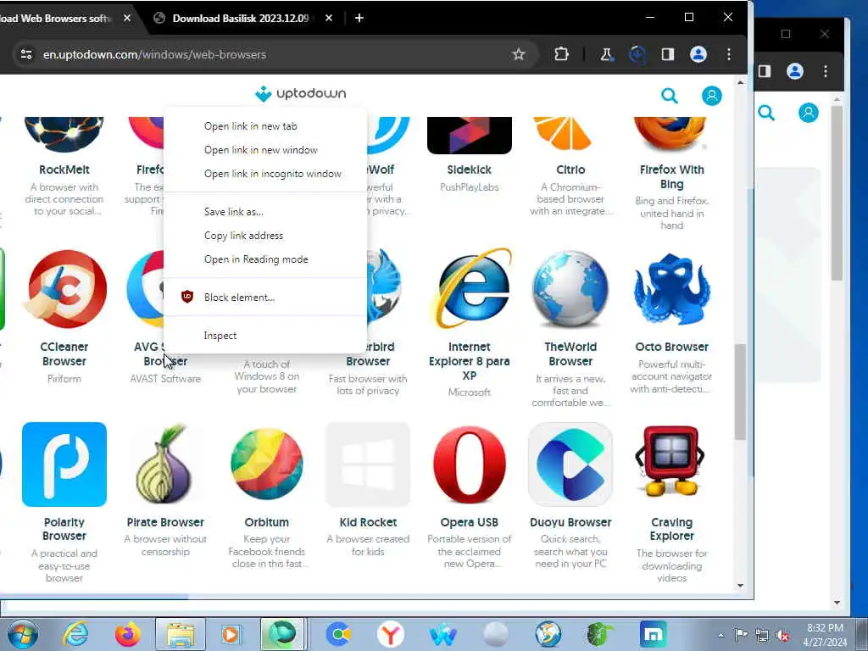Image resolution: width=868 pixels, height=651 pixels.
Task: Open the Internet Explorer 8 icon
Action: tap(470, 288)
